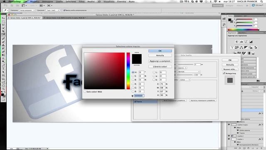
Task: Add a Threshold adjustment
Action: 244,53
